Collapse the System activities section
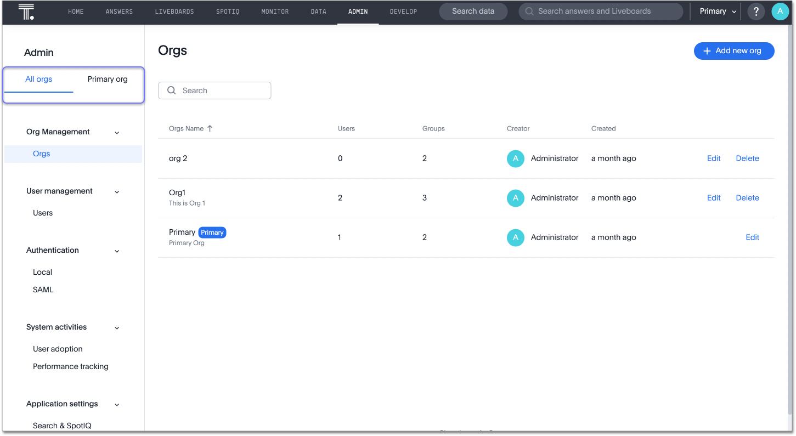Viewport: 796px width, 436px height. coord(116,327)
